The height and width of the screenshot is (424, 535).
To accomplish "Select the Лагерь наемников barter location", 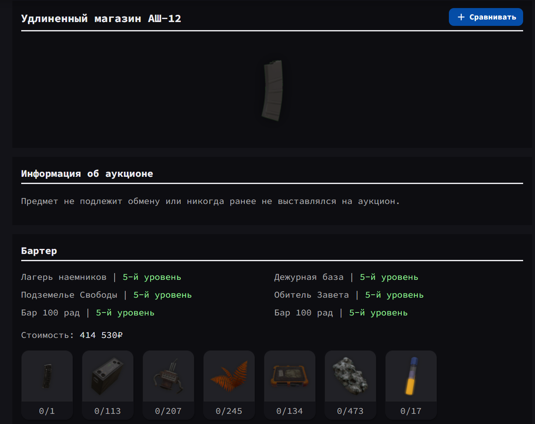I will 64,277.
